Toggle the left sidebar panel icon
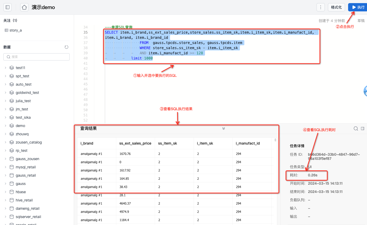The width and height of the screenshot is (367, 225). coord(8,7)
